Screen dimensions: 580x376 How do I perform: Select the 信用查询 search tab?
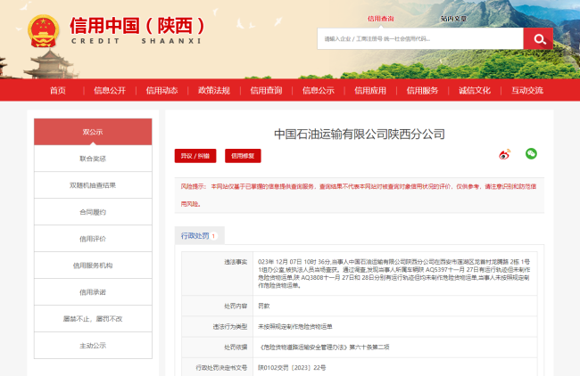(381, 19)
